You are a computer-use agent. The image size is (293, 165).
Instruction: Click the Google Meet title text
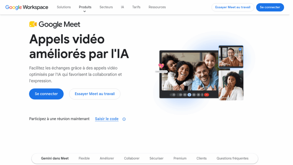pyautogui.click(x=60, y=24)
